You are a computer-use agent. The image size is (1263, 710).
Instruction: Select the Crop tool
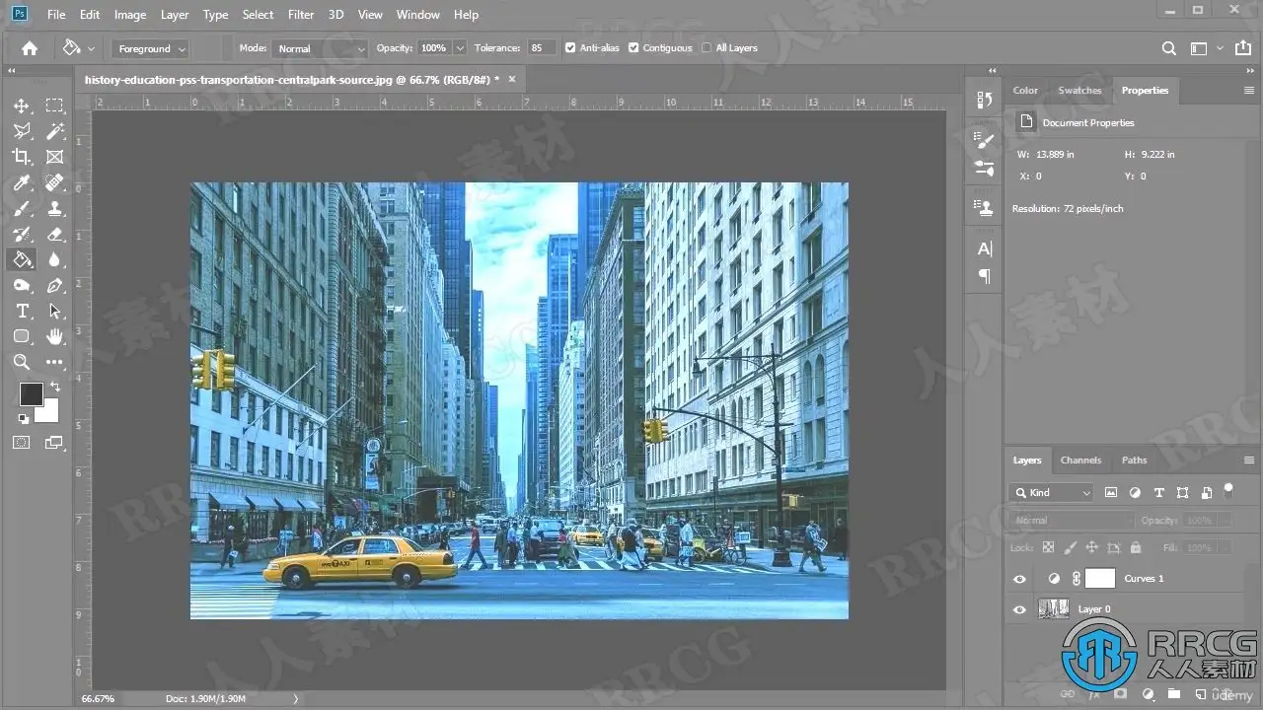pyautogui.click(x=22, y=157)
